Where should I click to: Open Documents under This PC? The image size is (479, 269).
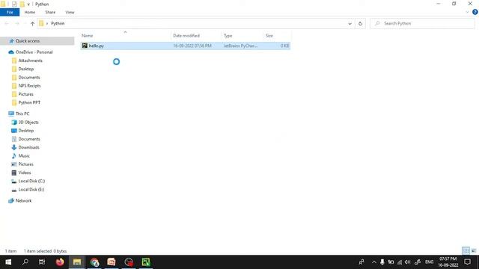29,139
